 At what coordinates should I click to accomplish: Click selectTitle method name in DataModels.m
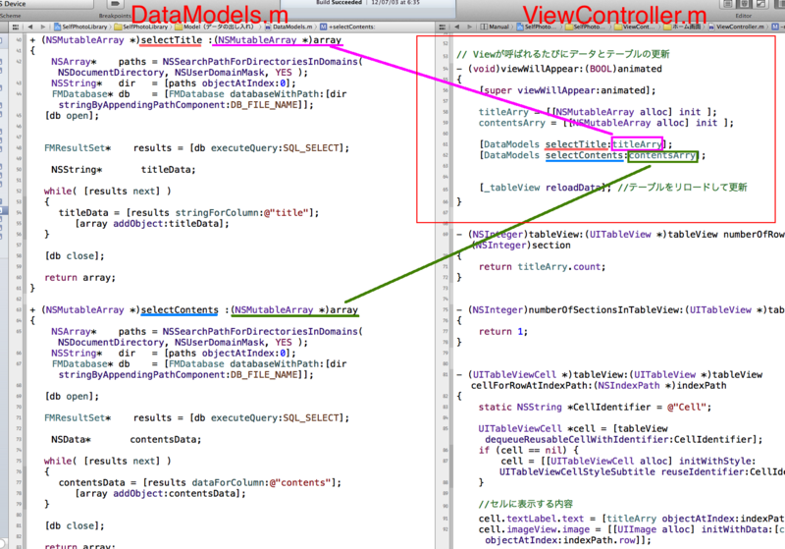[x=172, y=40]
